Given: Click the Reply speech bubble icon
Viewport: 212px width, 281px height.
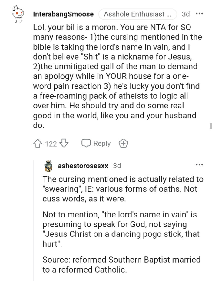Looking at the screenshot, I should 86,143.
